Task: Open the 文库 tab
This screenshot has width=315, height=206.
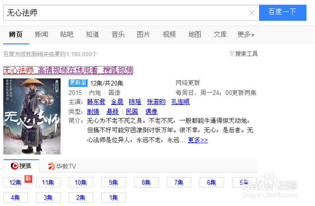Action: point(220,34)
